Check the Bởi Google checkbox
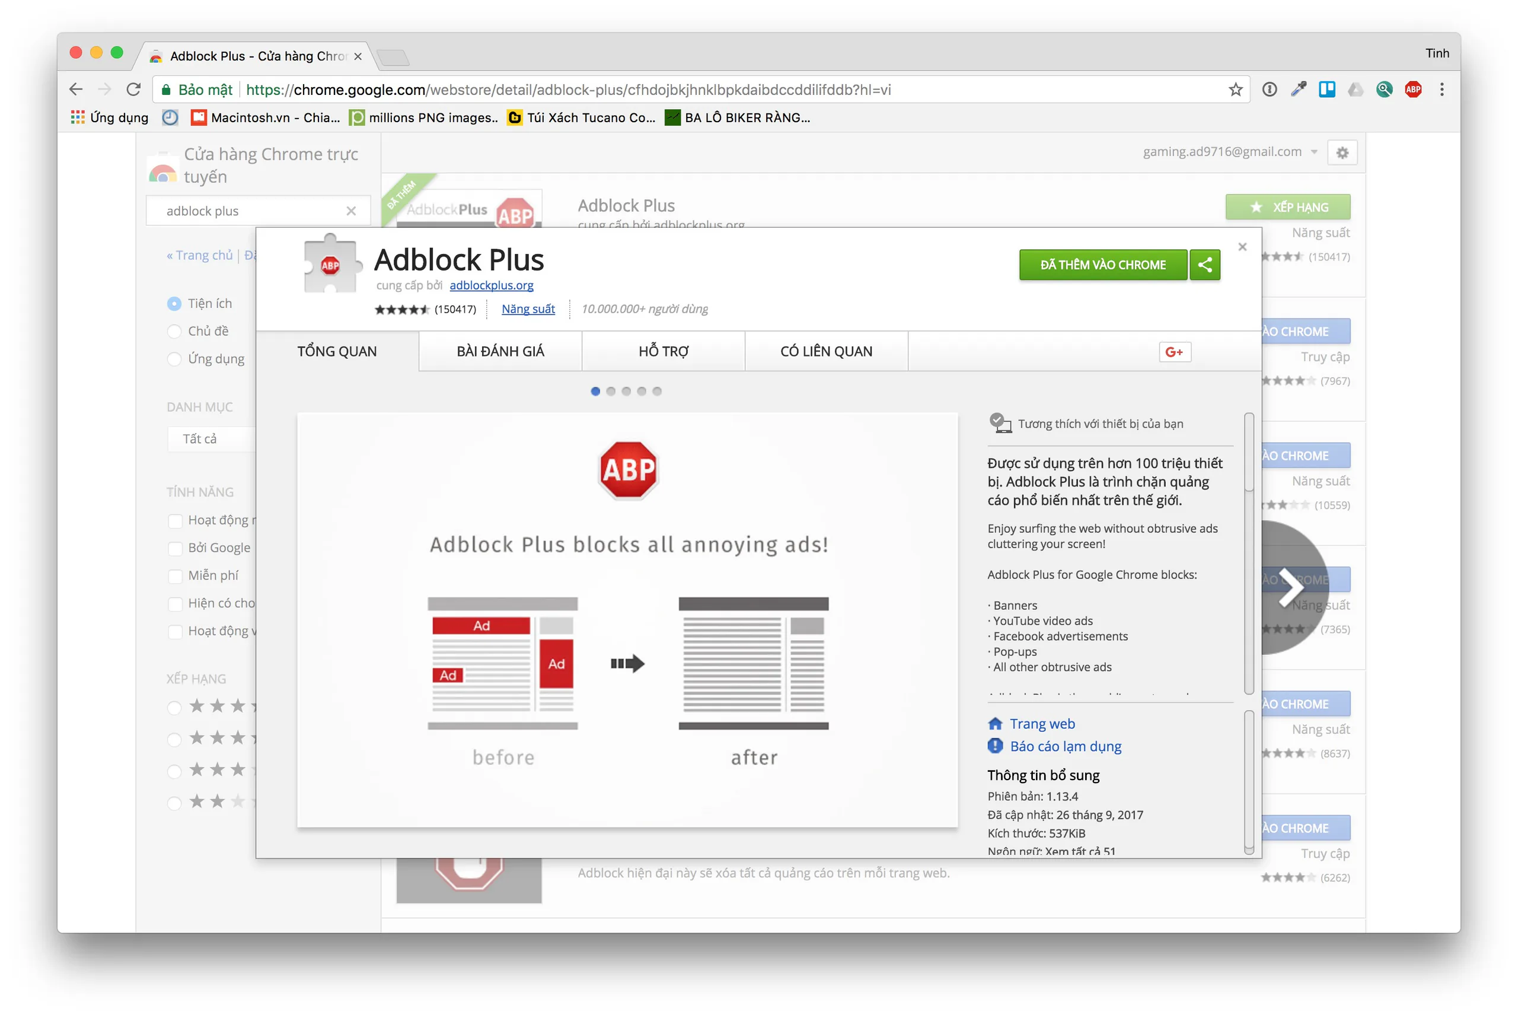Viewport: 1518px width, 1015px height. (x=175, y=548)
